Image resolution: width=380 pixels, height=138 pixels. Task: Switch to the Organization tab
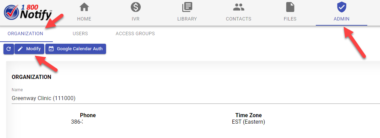25,33
